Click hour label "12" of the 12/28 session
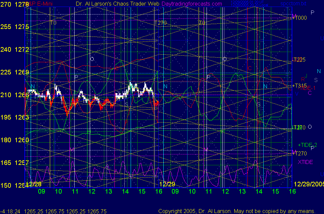The image size is (324, 214). pos(92,191)
